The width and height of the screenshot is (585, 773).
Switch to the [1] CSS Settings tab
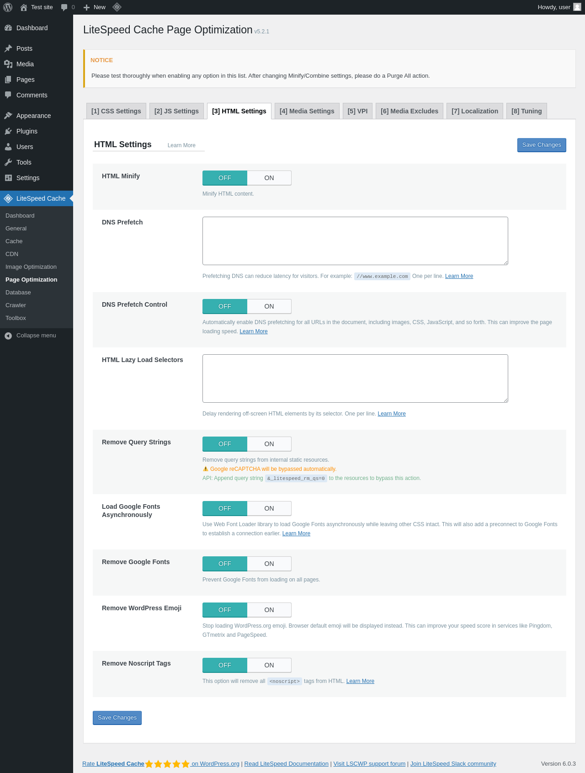click(x=116, y=111)
